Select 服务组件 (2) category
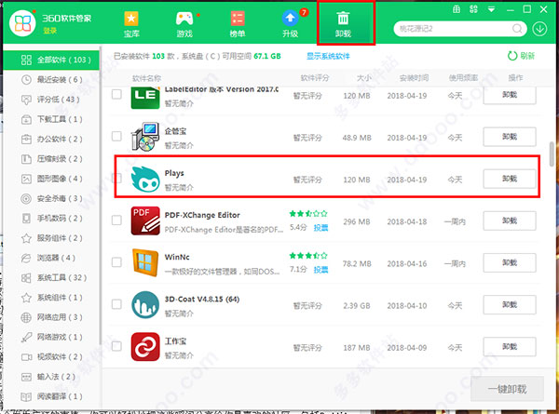The height and width of the screenshot is (414, 559). click(51, 238)
